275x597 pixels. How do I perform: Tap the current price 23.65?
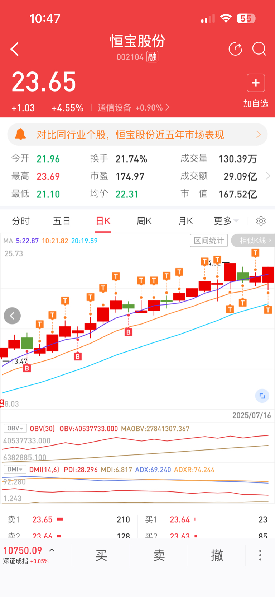[44, 82]
